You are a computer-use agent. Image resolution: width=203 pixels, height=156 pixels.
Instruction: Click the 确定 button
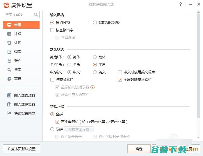pos(139,149)
